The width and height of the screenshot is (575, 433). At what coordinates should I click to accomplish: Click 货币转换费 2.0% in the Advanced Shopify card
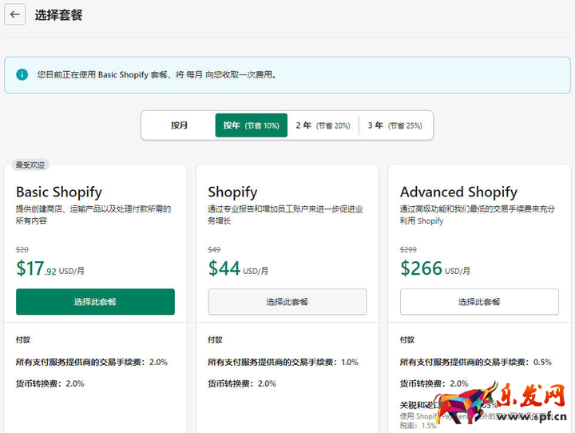pyautogui.click(x=434, y=383)
